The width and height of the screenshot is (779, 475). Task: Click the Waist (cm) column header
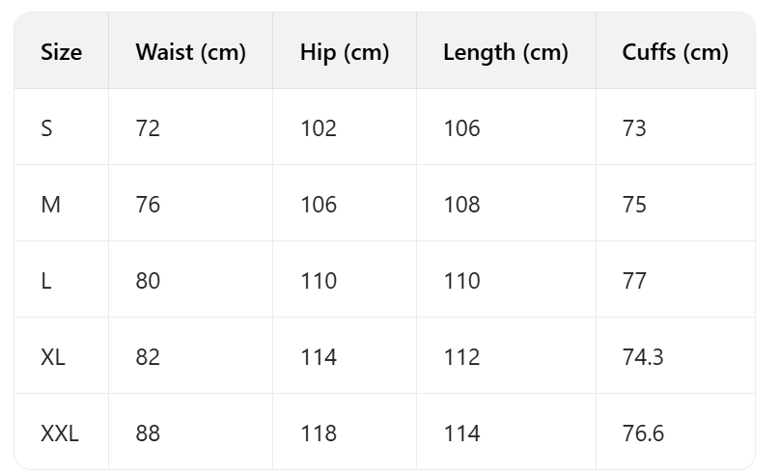[x=190, y=52]
